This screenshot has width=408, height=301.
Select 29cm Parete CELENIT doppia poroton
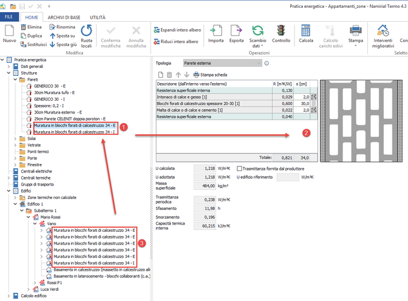(x=70, y=119)
